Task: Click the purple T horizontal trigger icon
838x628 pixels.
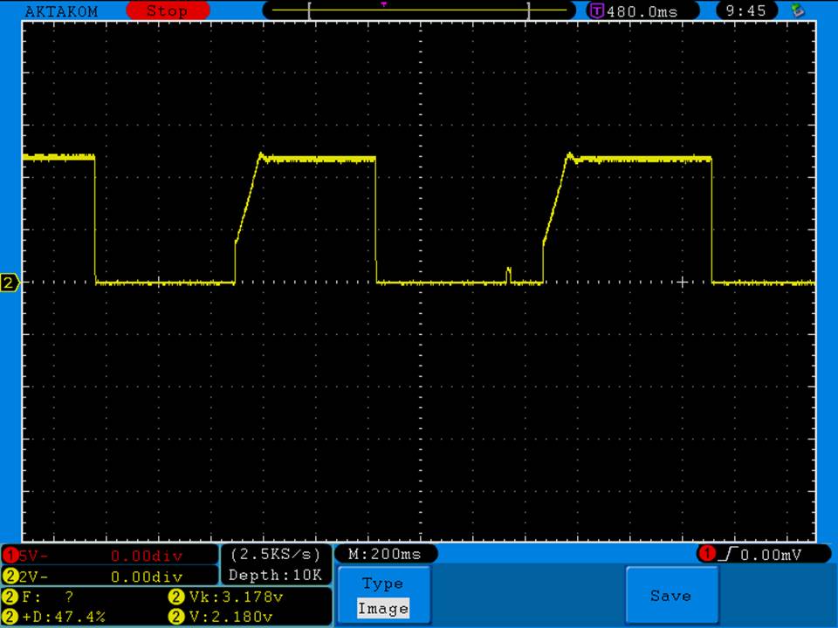Action: point(597,11)
